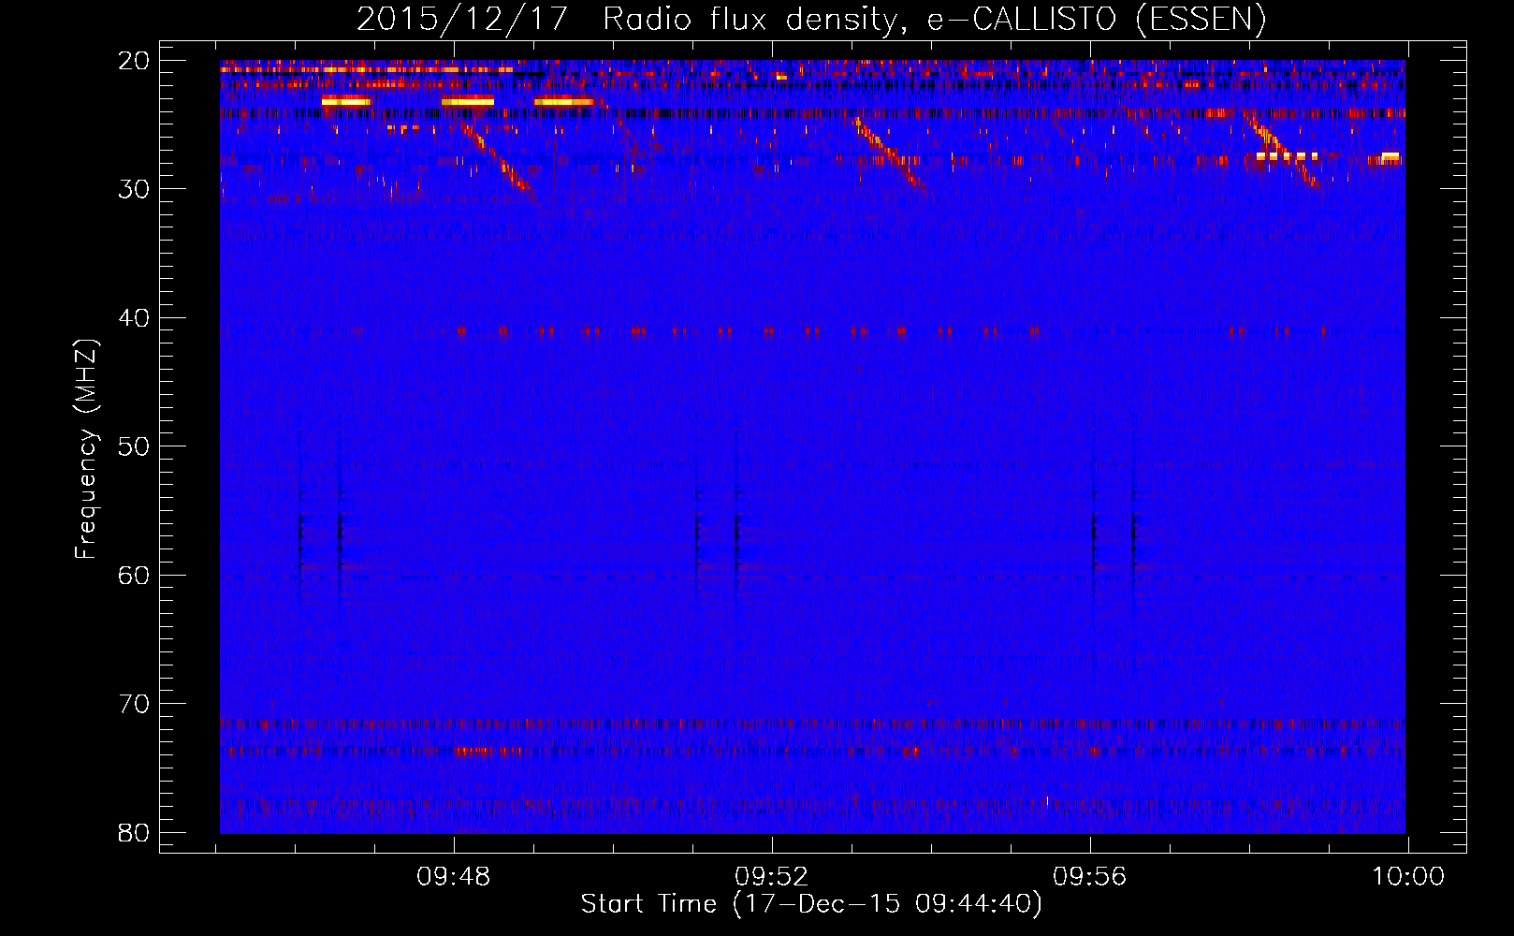Screen dimensions: 1514x936
Task: Click the plot title '2015/12/17 Radio flux density'
Action: pos(810,19)
